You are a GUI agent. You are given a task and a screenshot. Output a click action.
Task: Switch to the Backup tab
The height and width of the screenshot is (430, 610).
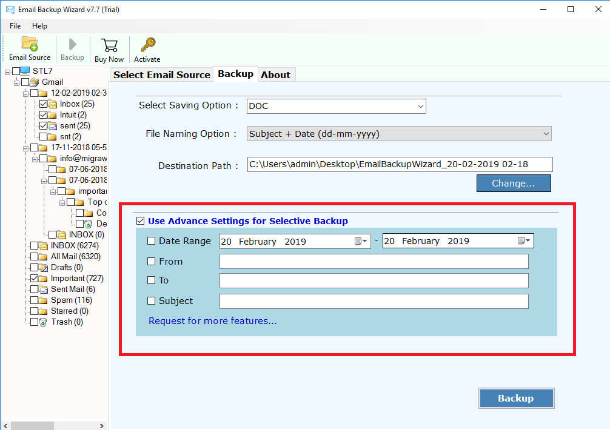click(235, 74)
